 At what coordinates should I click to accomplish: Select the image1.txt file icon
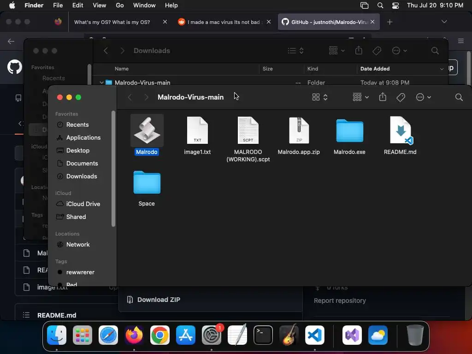coord(197,130)
